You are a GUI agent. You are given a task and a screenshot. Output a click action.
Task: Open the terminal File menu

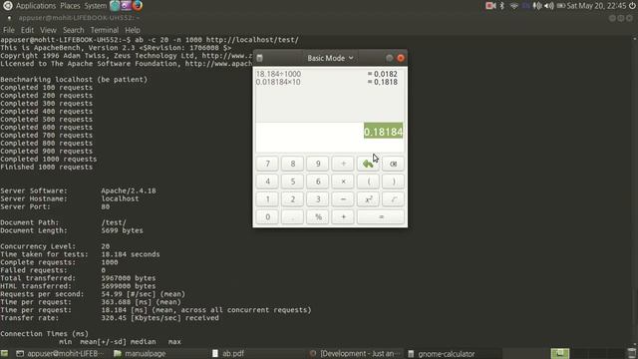tap(9, 30)
